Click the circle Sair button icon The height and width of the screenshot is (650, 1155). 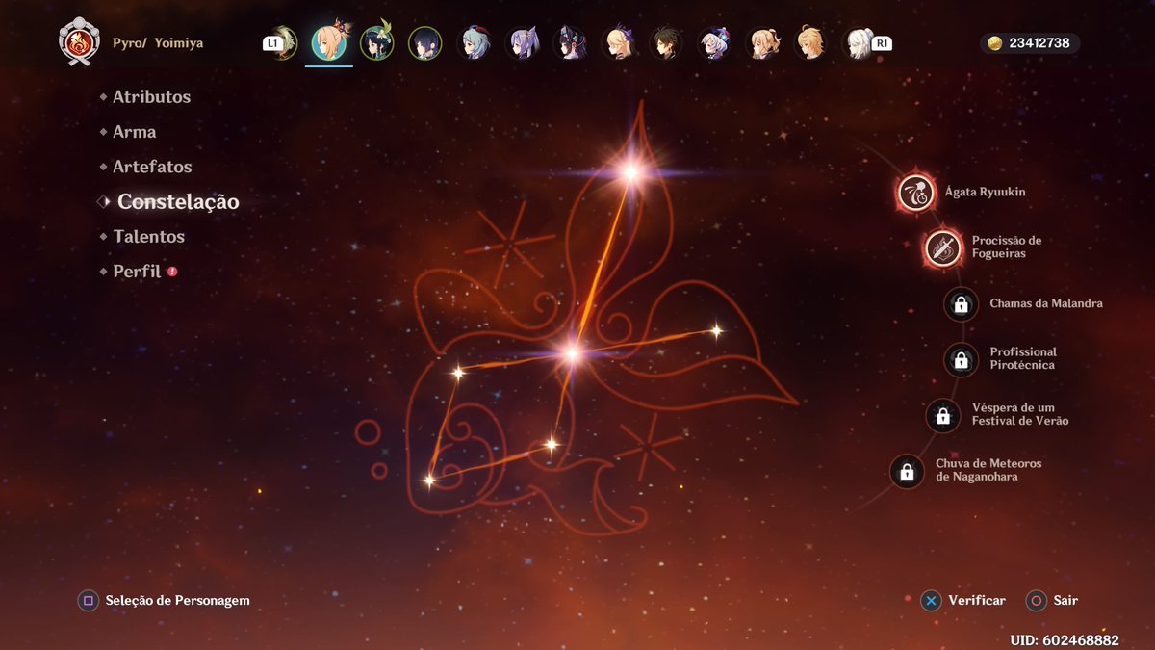click(1036, 601)
